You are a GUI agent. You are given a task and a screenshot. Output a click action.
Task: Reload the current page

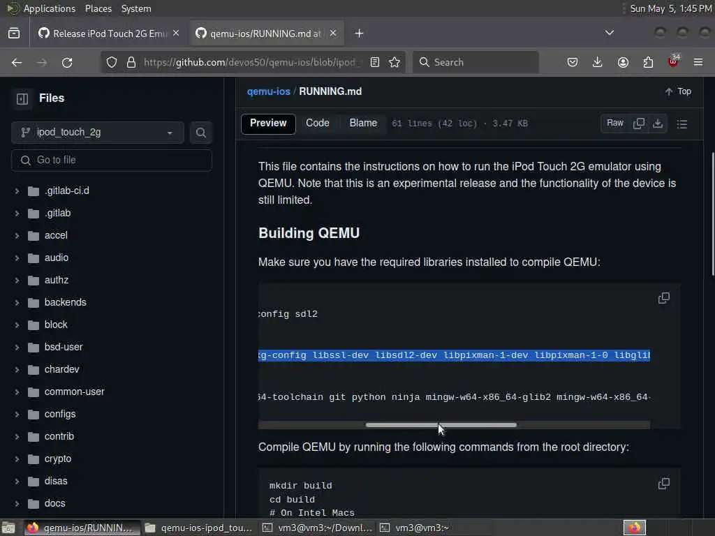[x=67, y=62]
